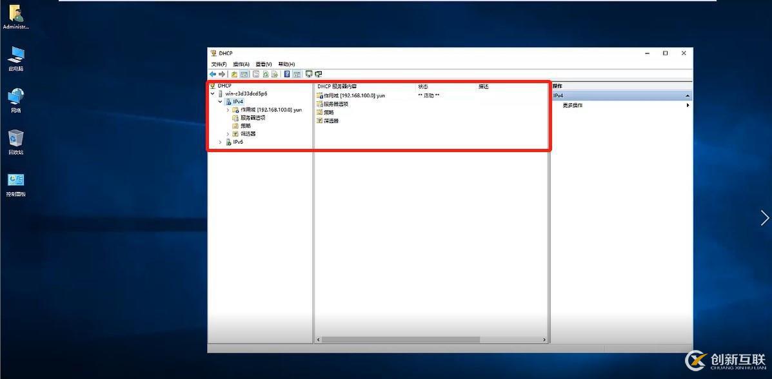772x379 pixels.
Task: Close the DHCP window
Action: coord(684,53)
